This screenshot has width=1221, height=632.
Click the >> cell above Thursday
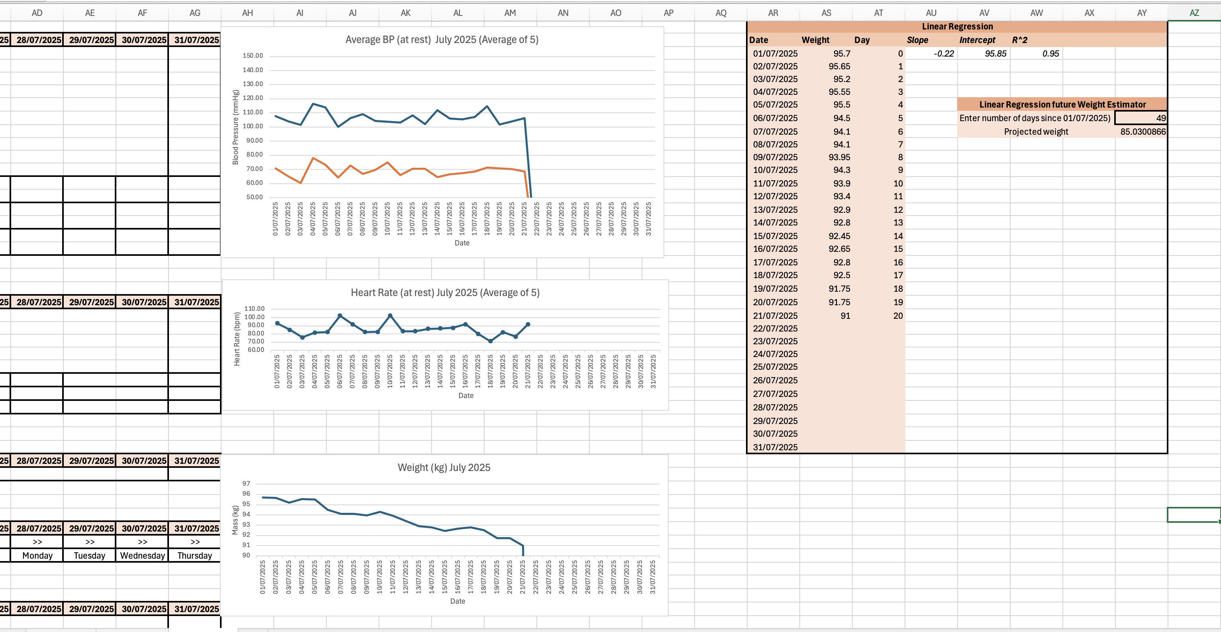tap(194, 542)
